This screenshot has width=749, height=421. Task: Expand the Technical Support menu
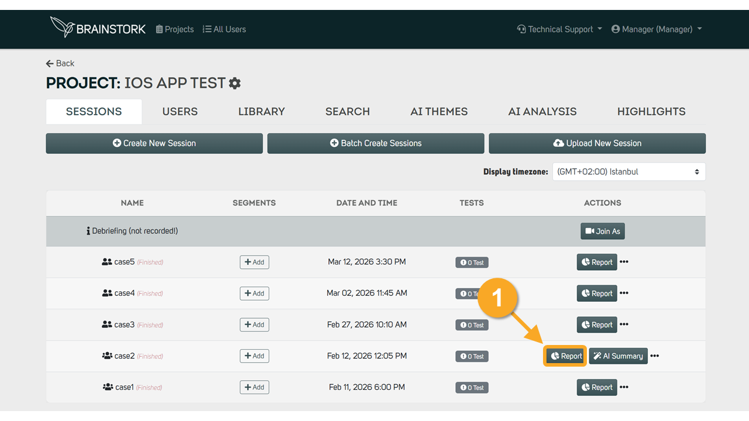tap(559, 29)
